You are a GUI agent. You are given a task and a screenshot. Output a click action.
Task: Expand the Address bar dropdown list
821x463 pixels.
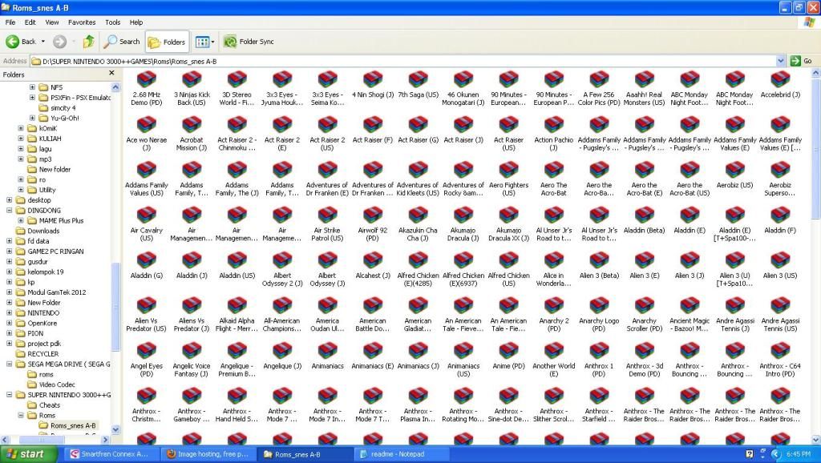pyautogui.click(x=781, y=61)
